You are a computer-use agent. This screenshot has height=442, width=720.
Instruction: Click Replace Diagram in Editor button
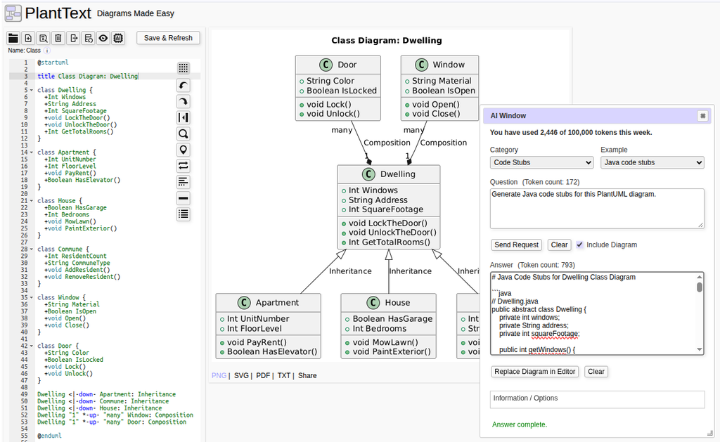534,371
